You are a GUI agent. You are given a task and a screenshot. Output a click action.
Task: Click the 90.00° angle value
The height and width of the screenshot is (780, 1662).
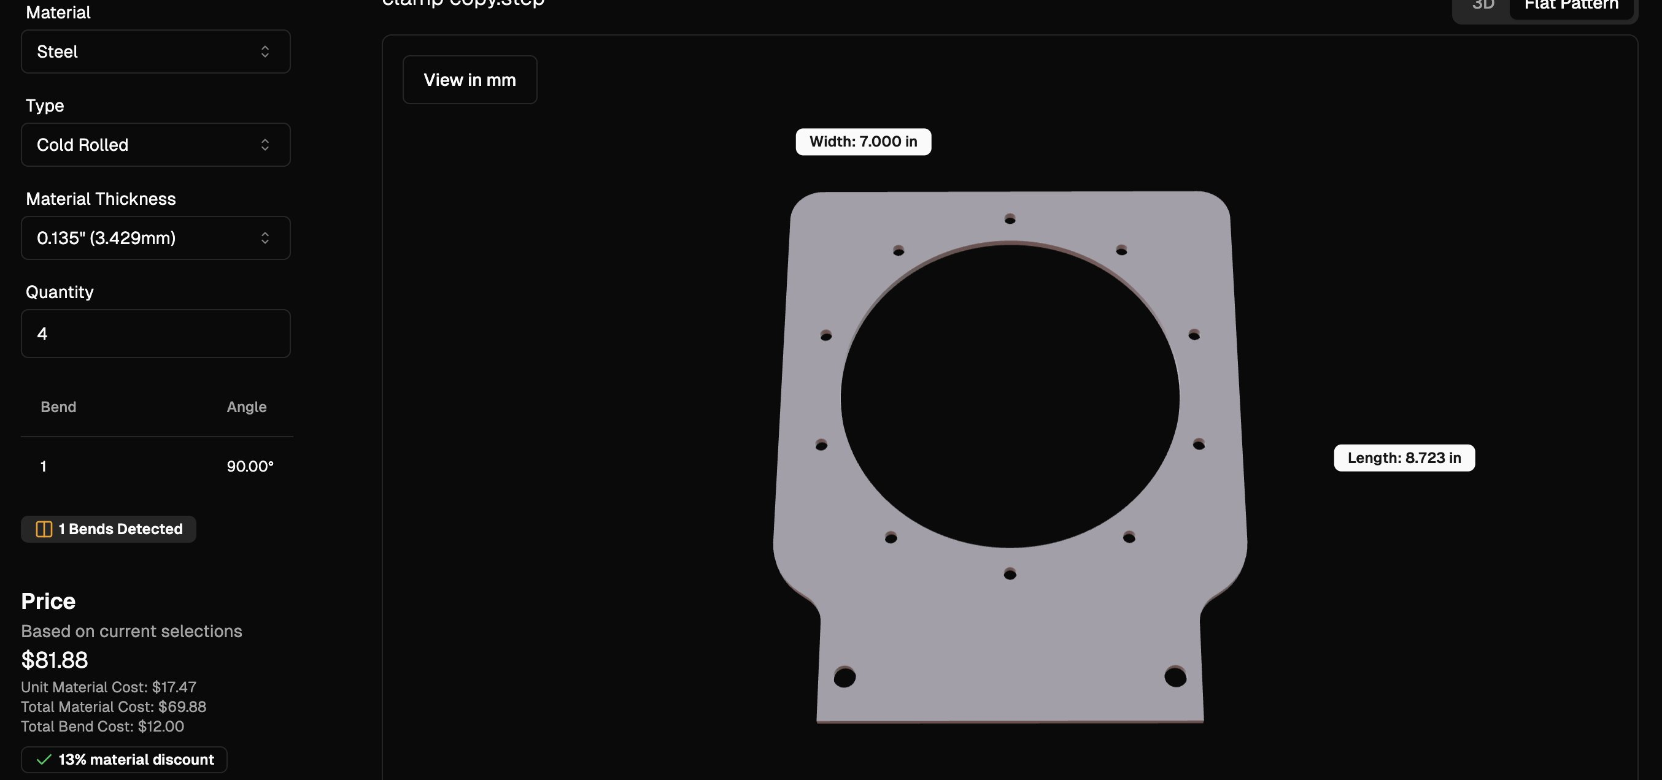point(250,466)
